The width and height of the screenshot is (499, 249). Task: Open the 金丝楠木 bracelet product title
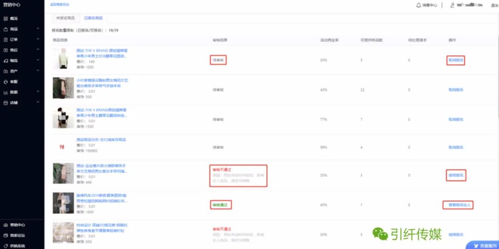102,169
